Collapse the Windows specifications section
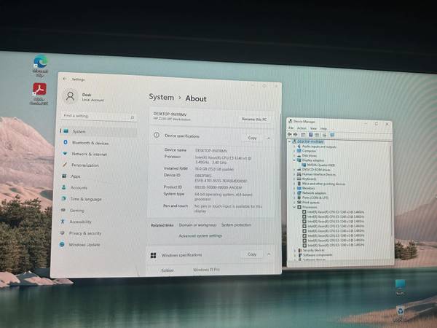Screen dimensions: 437x328 (x=269, y=254)
